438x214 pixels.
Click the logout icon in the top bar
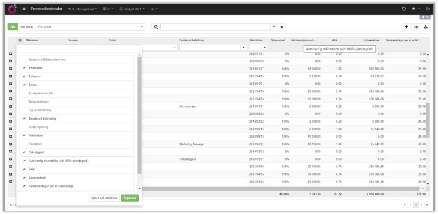pos(428,9)
